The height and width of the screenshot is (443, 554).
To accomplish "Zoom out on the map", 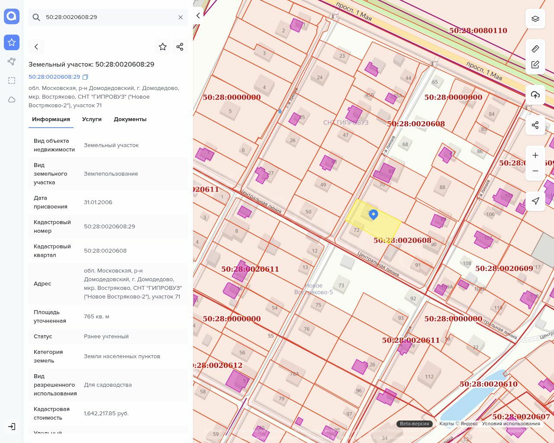I will click(535, 171).
